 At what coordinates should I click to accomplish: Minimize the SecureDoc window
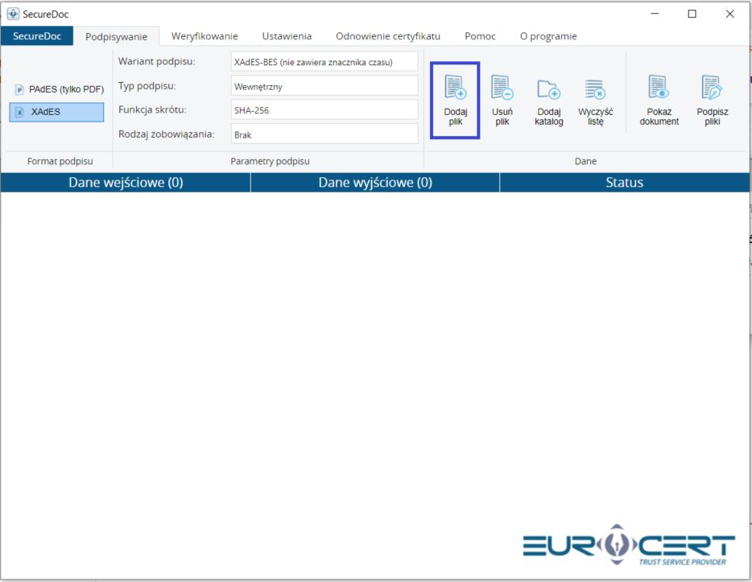point(655,14)
